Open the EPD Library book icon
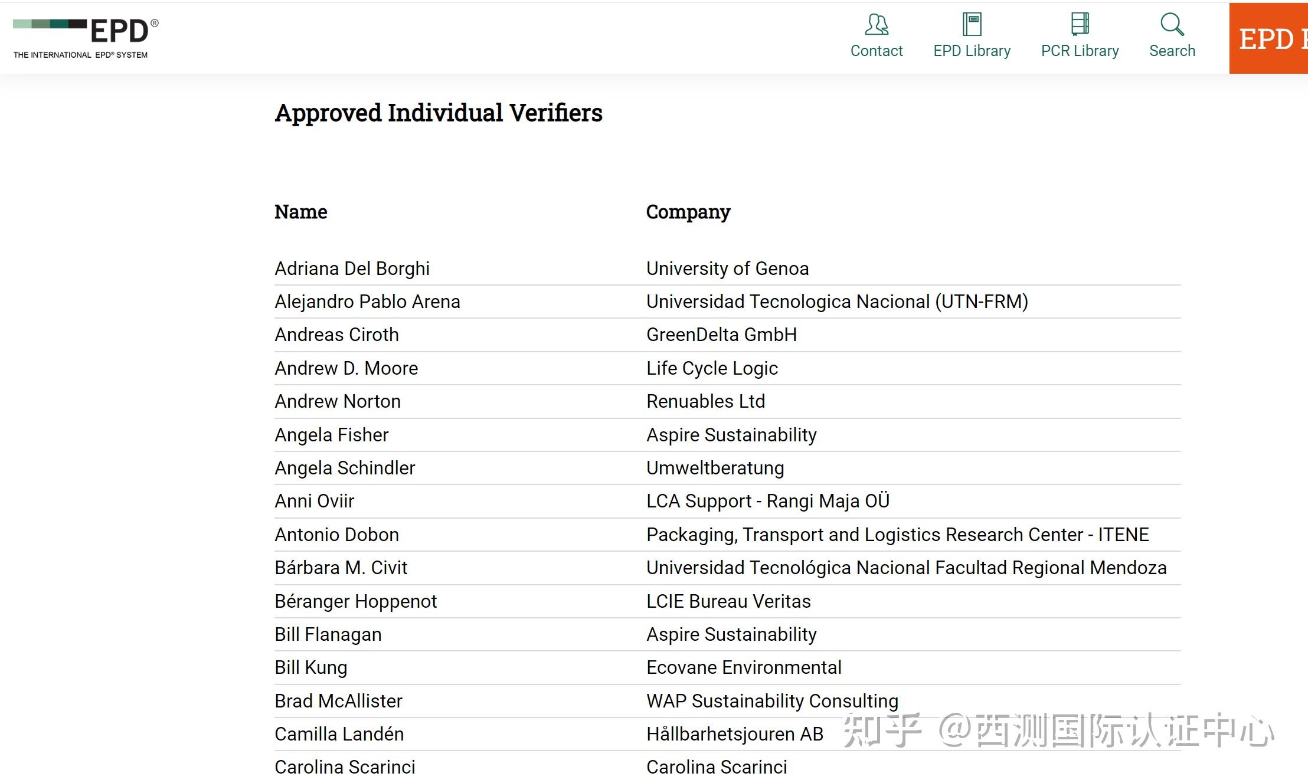Viewport: 1308px width, 783px height. (x=972, y=25)
